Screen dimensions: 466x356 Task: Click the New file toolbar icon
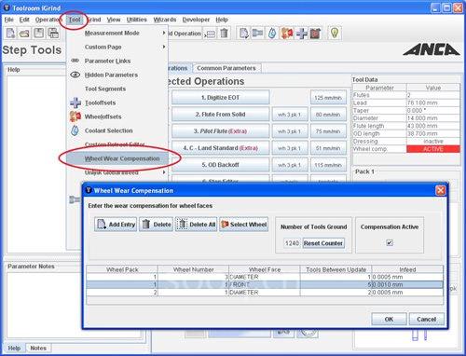pyautogui.click(x=10, y=33)
